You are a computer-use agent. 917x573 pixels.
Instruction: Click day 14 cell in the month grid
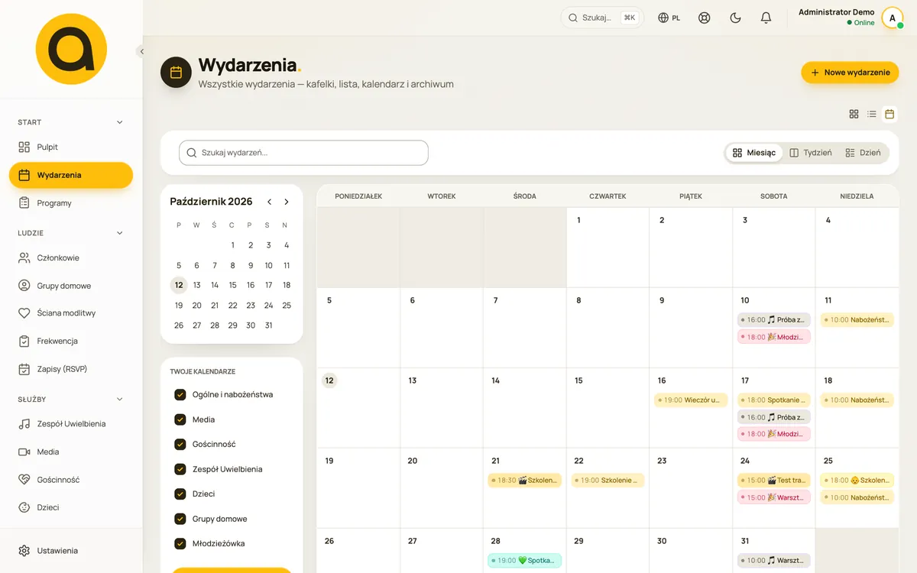click(525, 408)
